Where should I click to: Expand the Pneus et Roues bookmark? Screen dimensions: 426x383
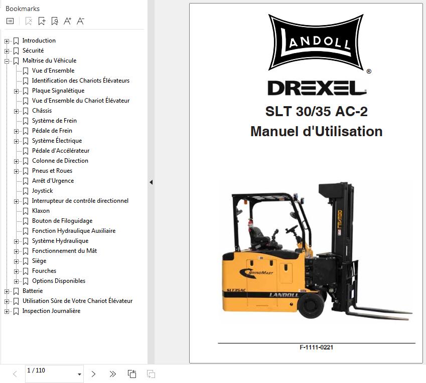(x=16, y=172)
